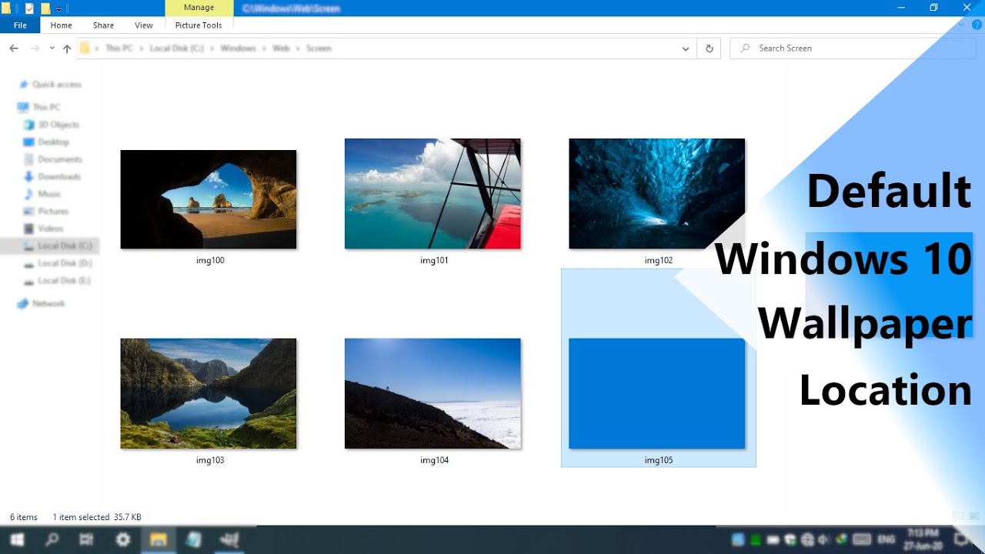Image resolution: width=985 pixels, height=554 pixels.
Task: Open the Action Center notifications icon
Action: click(963, 539)
